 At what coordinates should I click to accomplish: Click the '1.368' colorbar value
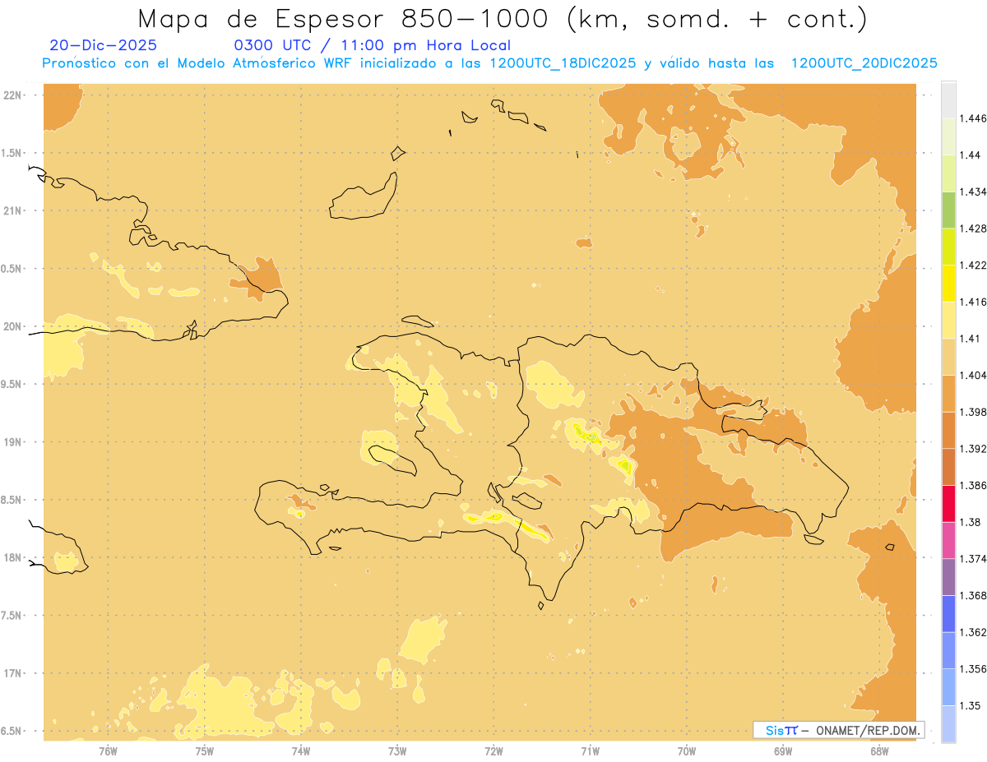pos(973,596)
